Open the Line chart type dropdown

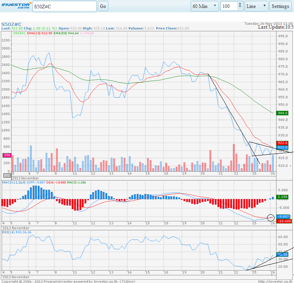[256, 6]
